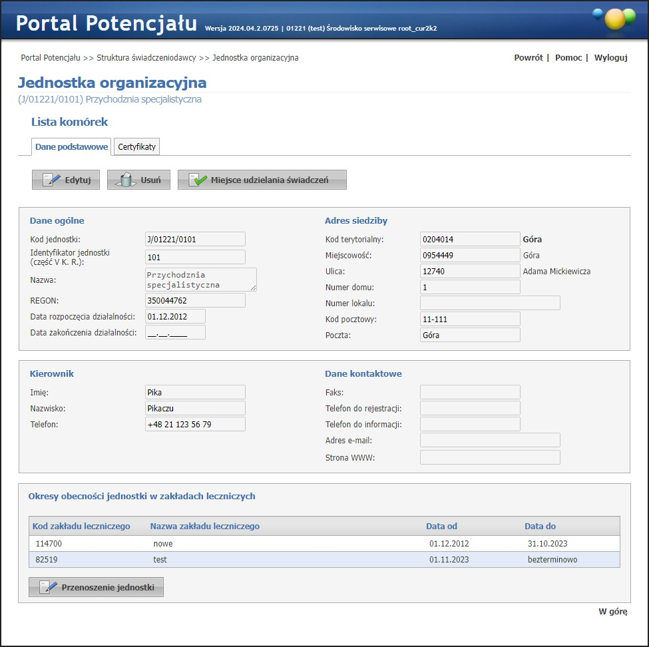Click the date 31.10.2023 cell
The image size is (649, 647).
click(548, 544)
